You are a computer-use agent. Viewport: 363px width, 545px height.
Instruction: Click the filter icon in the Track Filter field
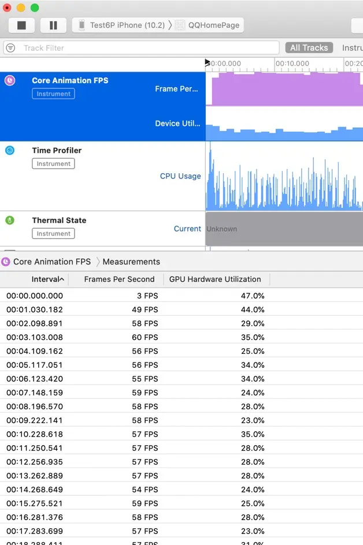click(x=11, y=48)
